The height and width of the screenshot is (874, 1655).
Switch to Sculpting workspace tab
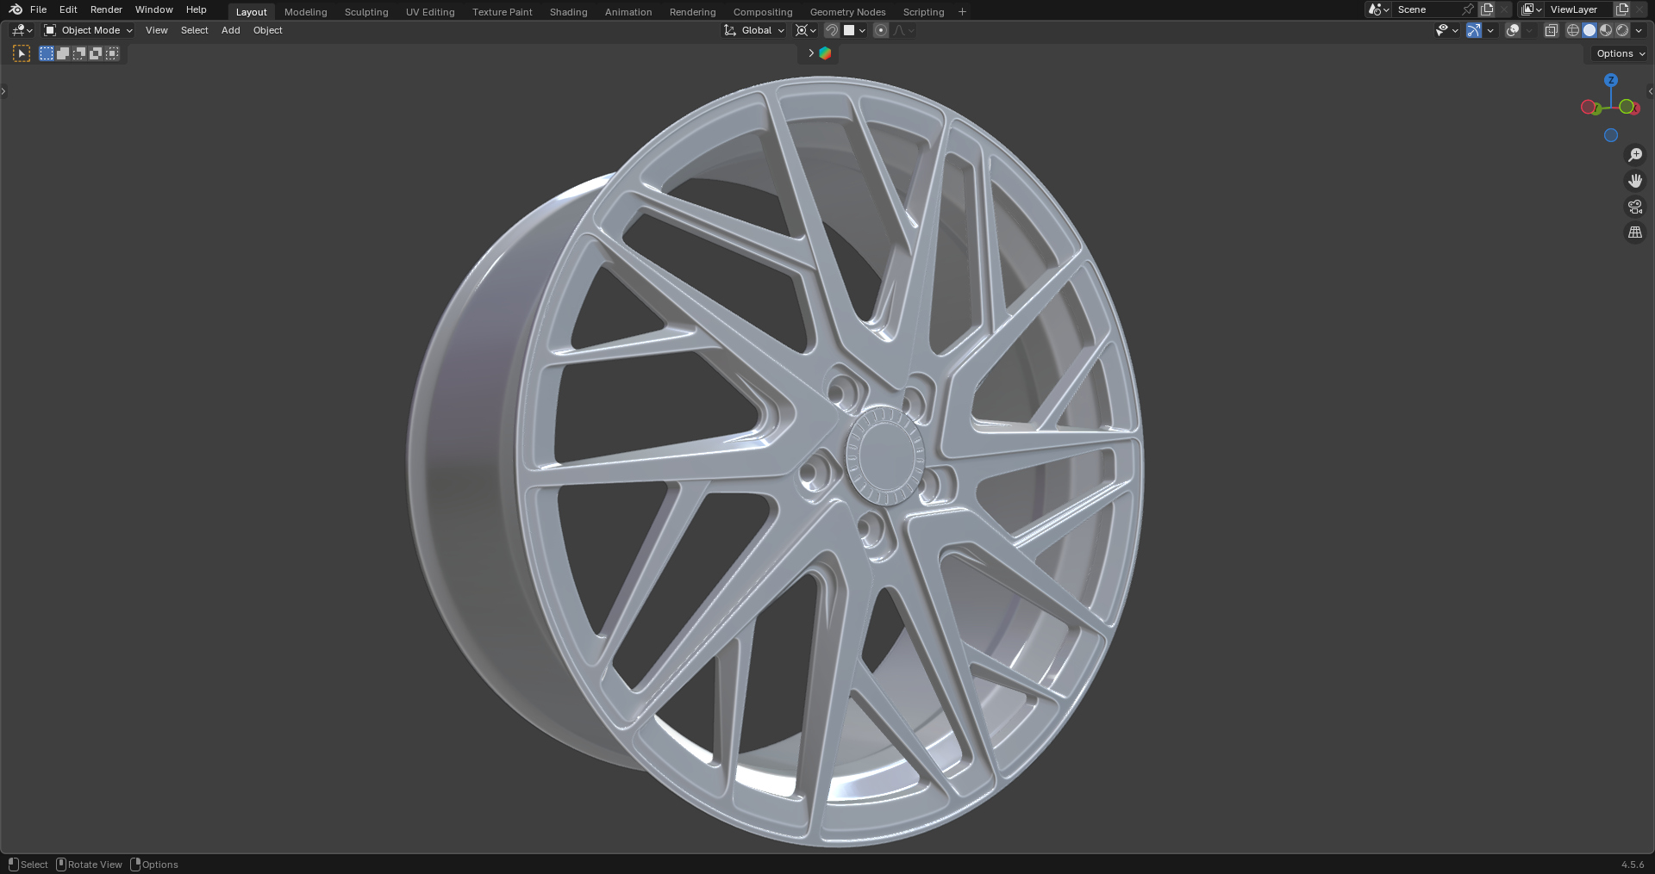click(x=366, y=12)
